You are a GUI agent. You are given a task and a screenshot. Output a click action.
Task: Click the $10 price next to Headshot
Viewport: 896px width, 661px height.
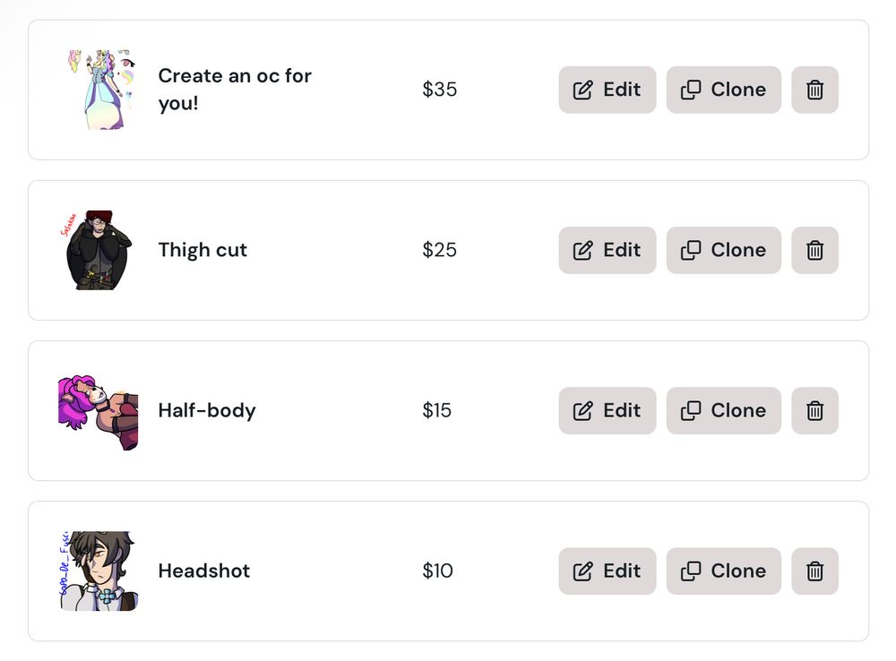coord(437,571)
